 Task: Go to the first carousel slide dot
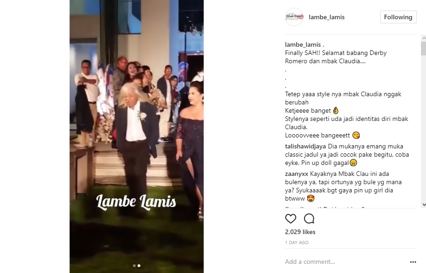tap(134, 266)
